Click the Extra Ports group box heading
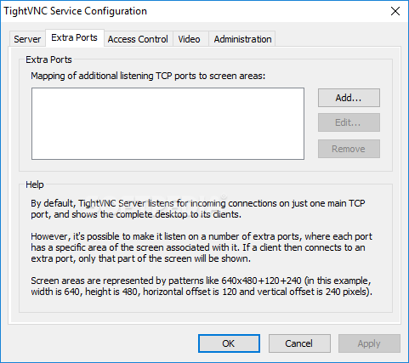Image resolution: width=409 pixels, height=363 pixels. (48, 60)
